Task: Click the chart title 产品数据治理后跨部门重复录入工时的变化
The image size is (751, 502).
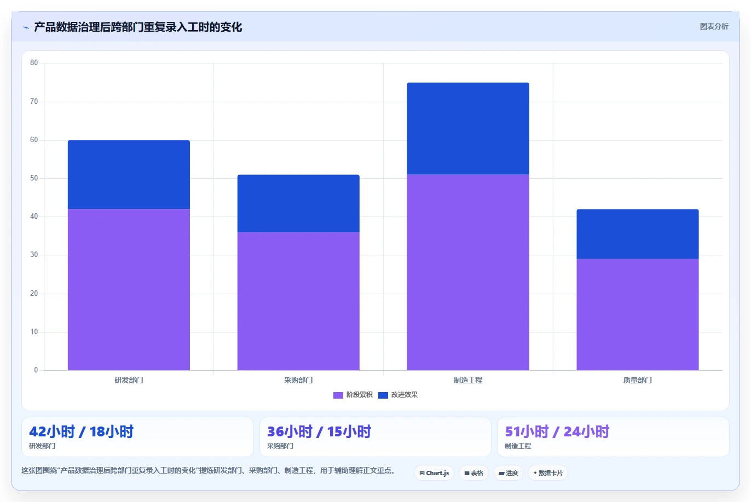Action: coord(138,27)
